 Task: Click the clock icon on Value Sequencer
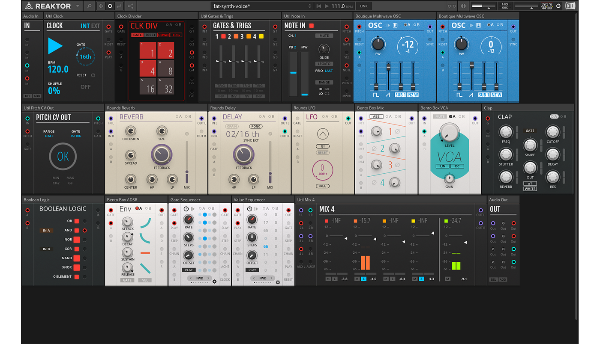pyautogui.click(x=249, y=209)
